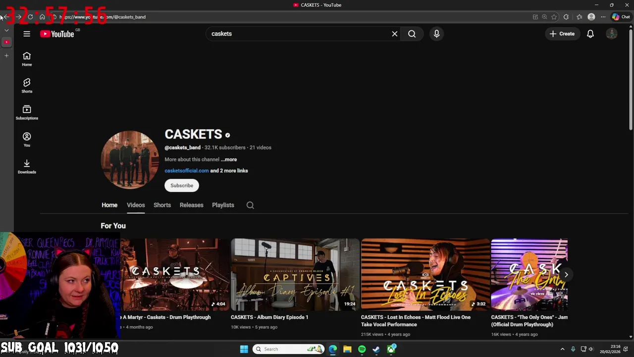Subscribe to the CASKETS channel
The image size is (634, 357).
click(182, 185)
